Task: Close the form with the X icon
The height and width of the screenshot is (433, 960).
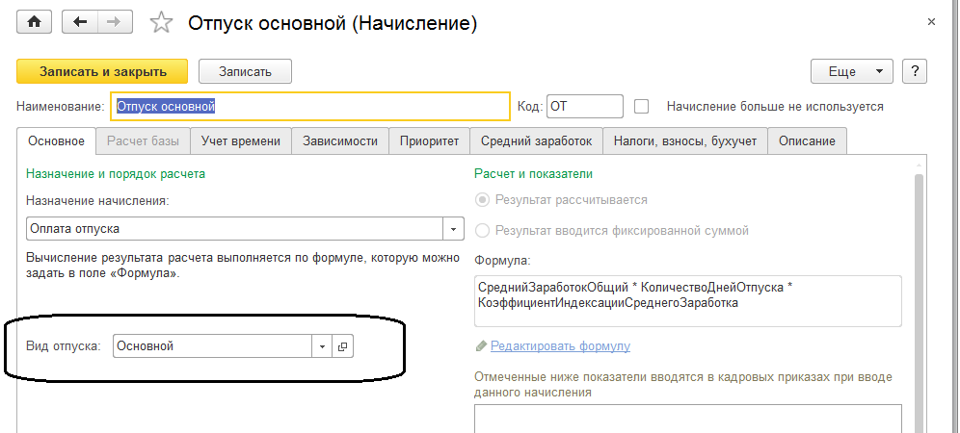Action: [x=930, y=21]
